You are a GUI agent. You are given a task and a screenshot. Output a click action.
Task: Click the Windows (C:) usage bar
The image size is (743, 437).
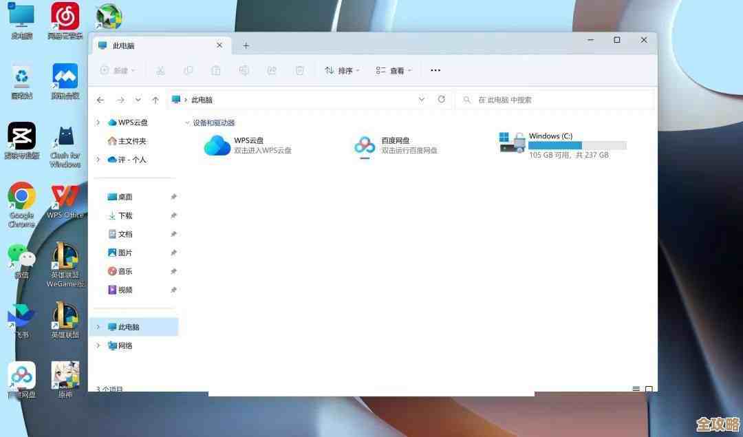pos(576,145)
